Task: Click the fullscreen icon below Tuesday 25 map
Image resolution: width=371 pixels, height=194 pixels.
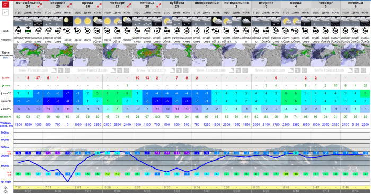Action: point(67,70)
